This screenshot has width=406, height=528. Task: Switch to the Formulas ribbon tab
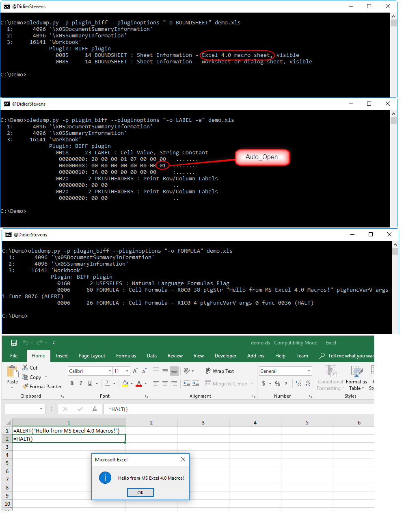[126, 355]
